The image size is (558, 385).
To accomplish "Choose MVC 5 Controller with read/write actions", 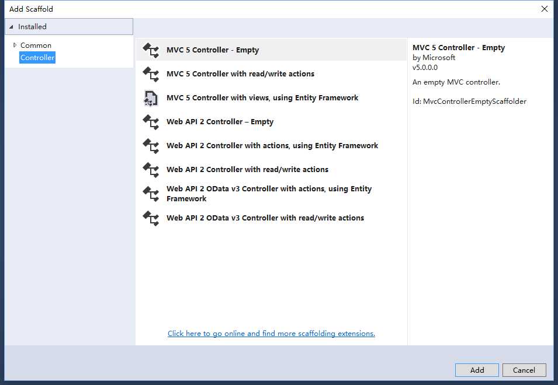I will (271, 74).
